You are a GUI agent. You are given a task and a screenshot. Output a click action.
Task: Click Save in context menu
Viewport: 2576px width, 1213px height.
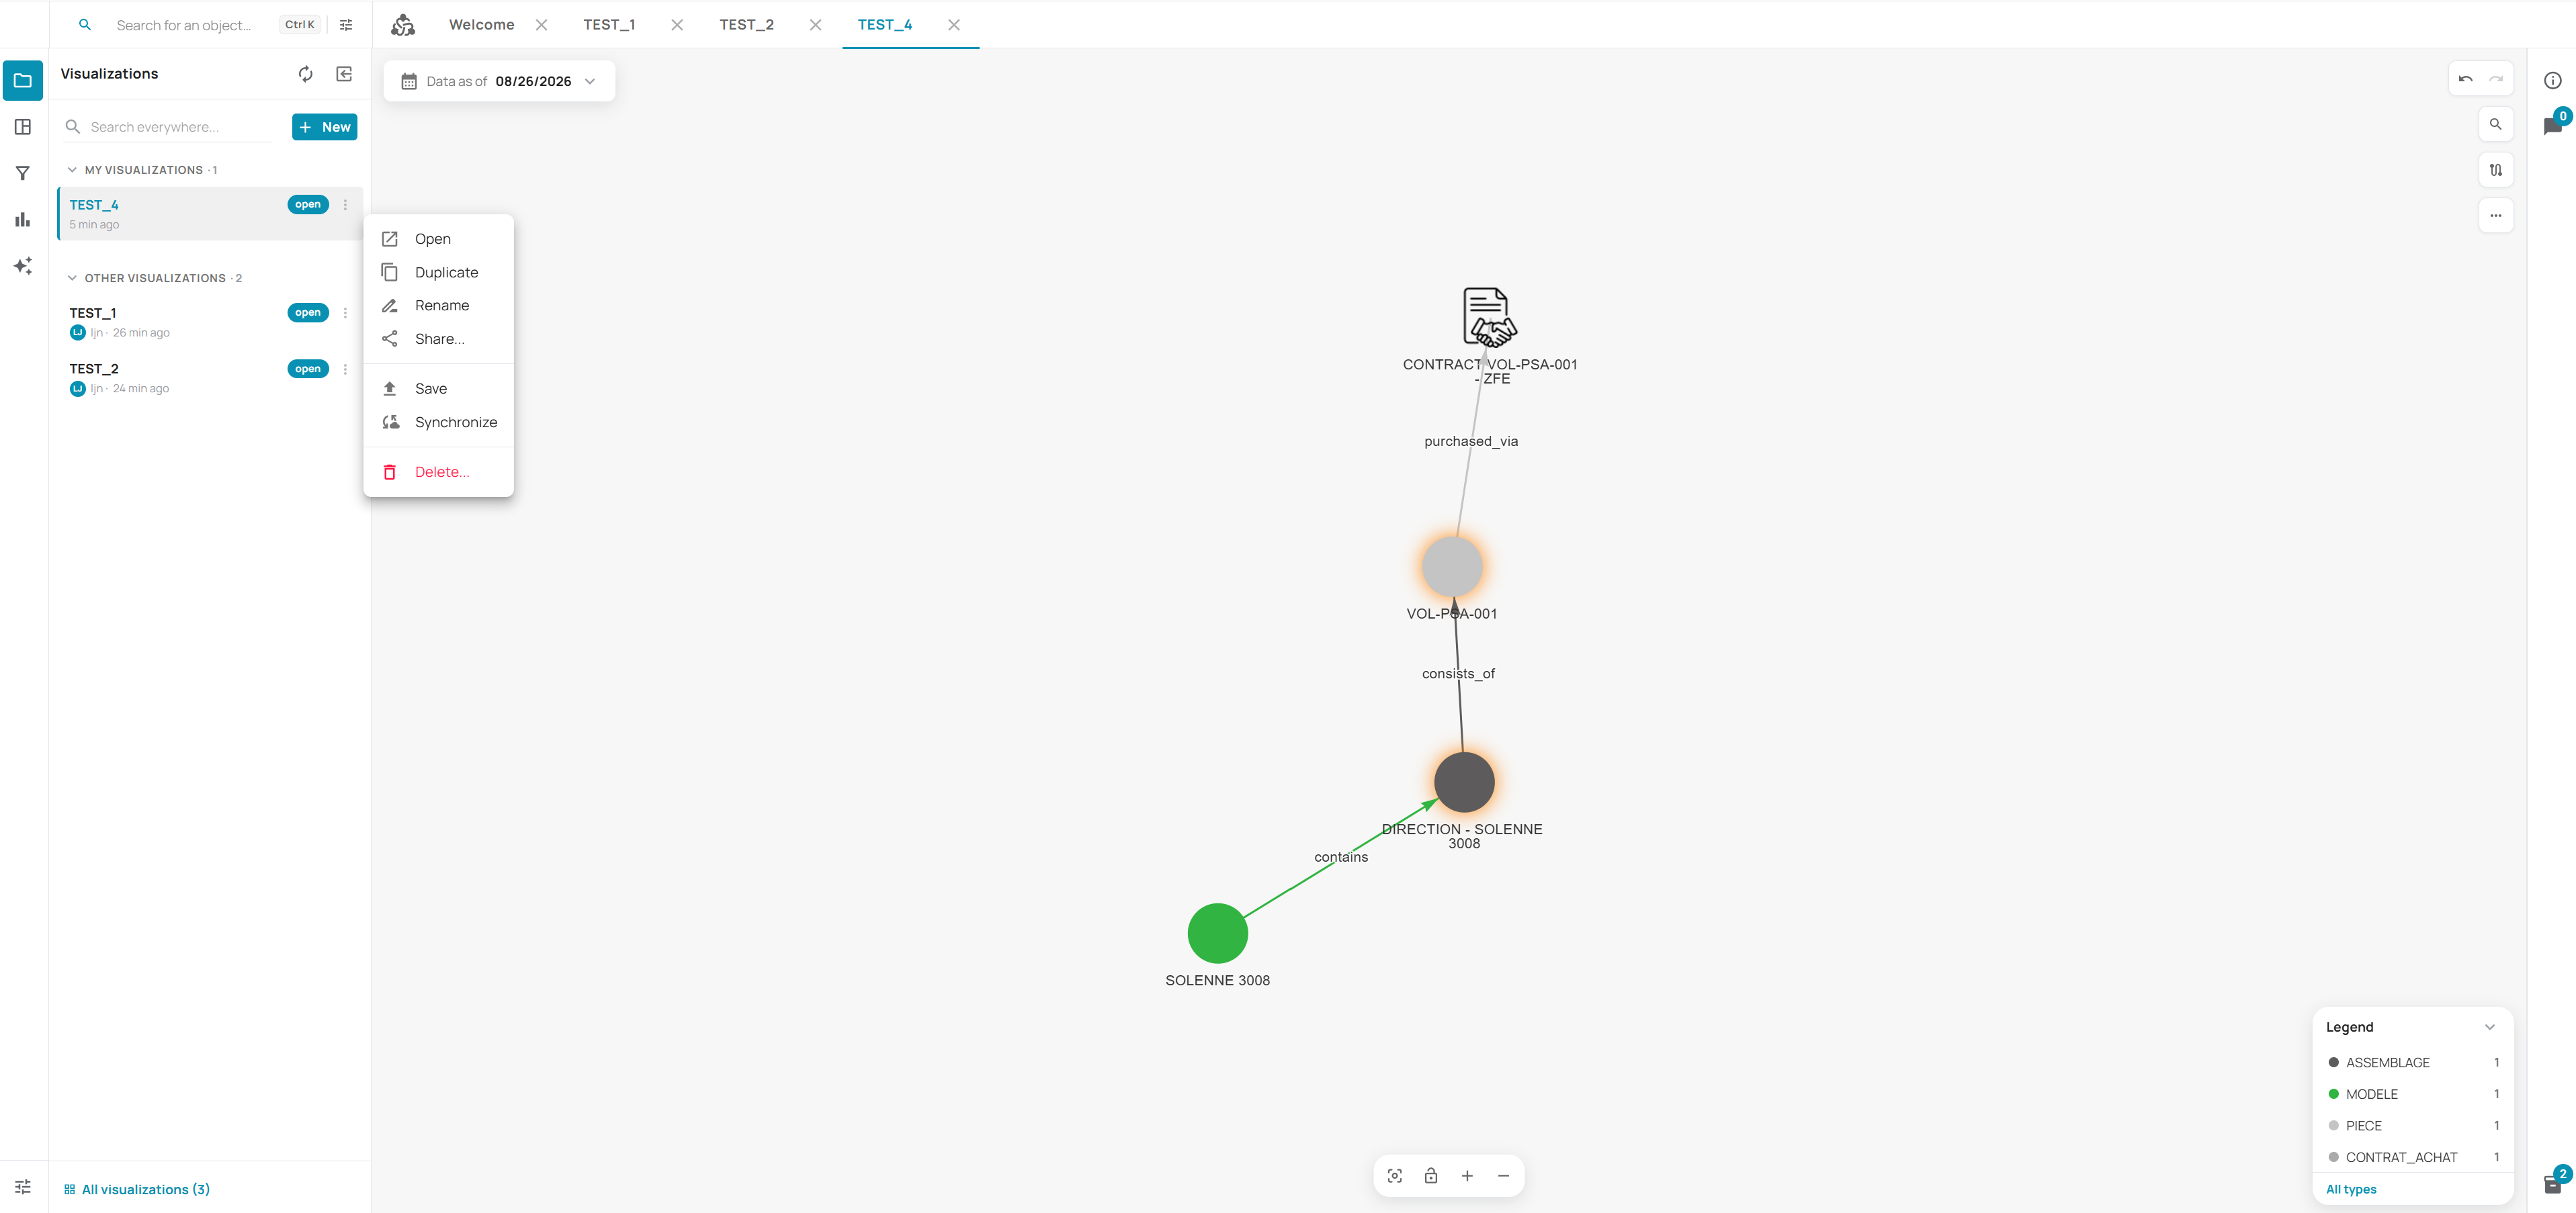click(x=438, y=388)
